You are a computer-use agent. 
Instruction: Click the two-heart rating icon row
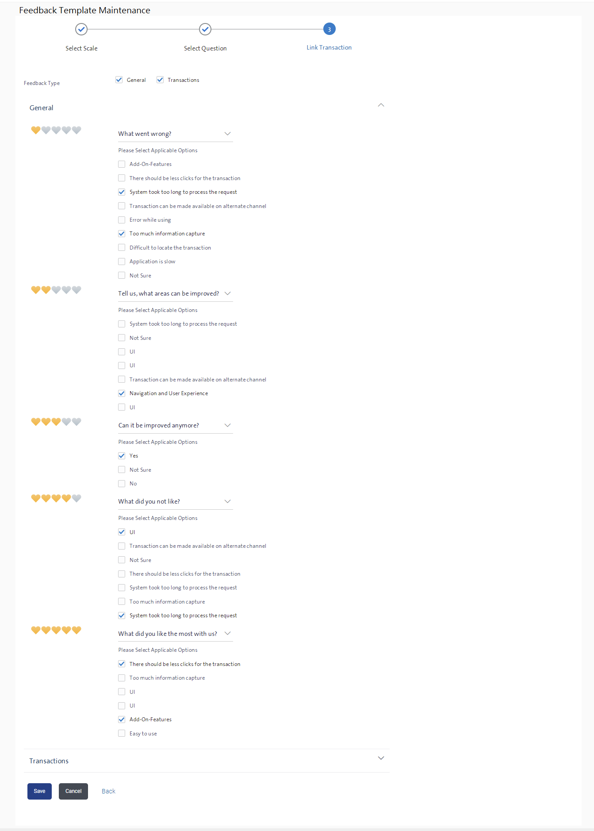(x=56, y=290)
